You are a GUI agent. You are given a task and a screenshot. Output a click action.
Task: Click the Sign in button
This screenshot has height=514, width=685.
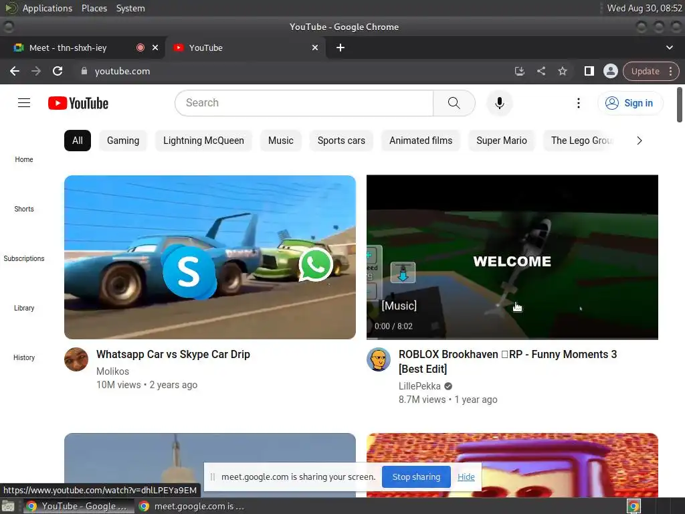(x=630, y=103)
